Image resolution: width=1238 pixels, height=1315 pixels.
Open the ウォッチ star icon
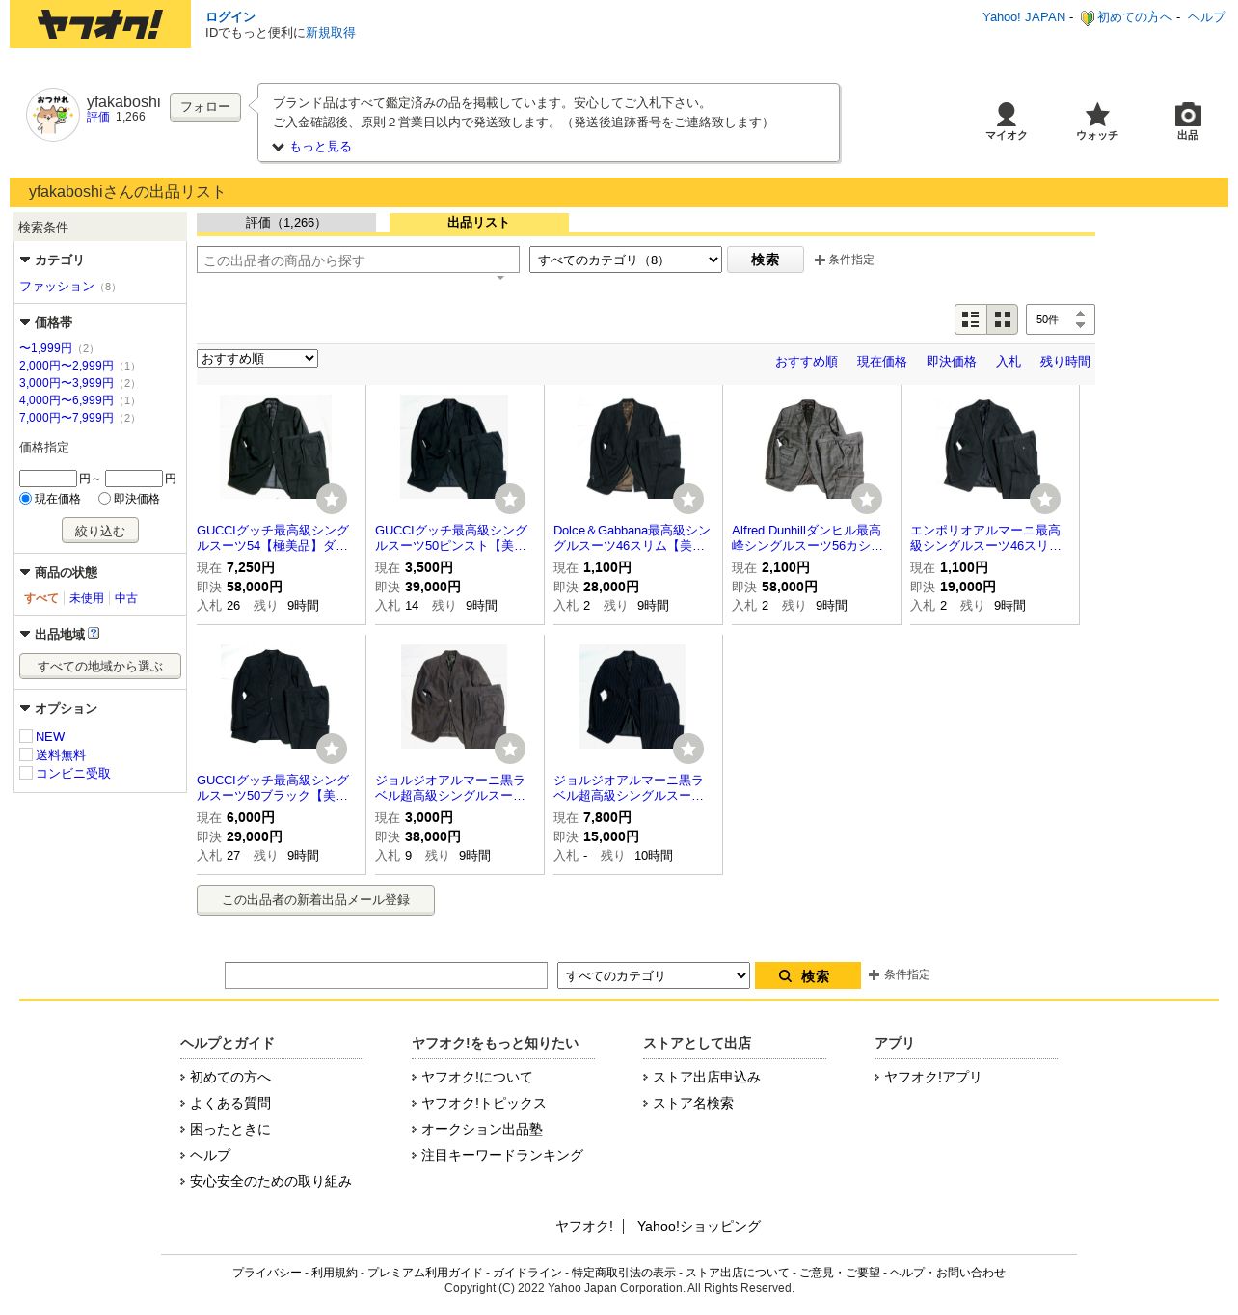pyautogui.click(x=1097, y=115)
